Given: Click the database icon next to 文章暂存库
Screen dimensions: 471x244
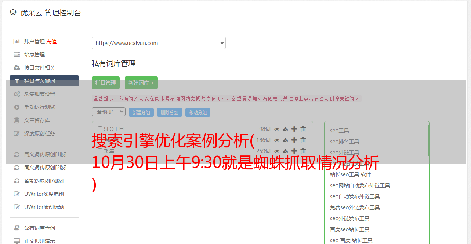Looking at the screenshot, I should coord(17,120).
